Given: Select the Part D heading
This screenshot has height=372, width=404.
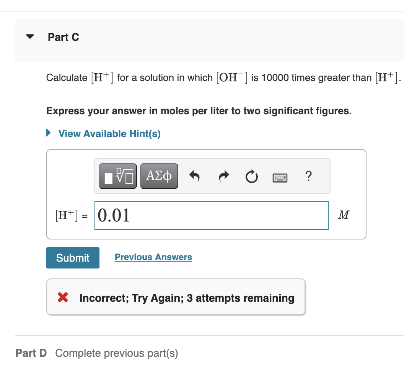Looking at the screenshot, I should coord(31,353).
